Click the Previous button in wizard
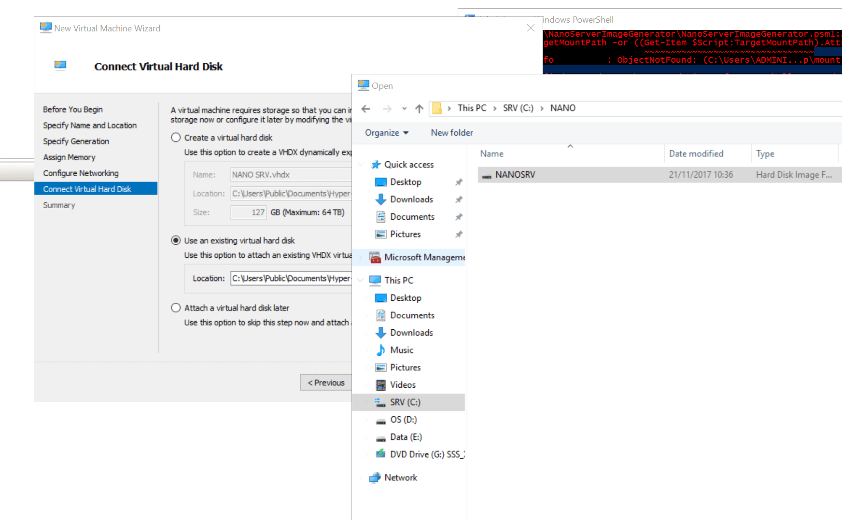 [326, 382]
